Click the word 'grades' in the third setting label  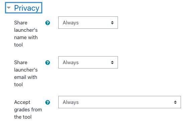tap(21, 110)
